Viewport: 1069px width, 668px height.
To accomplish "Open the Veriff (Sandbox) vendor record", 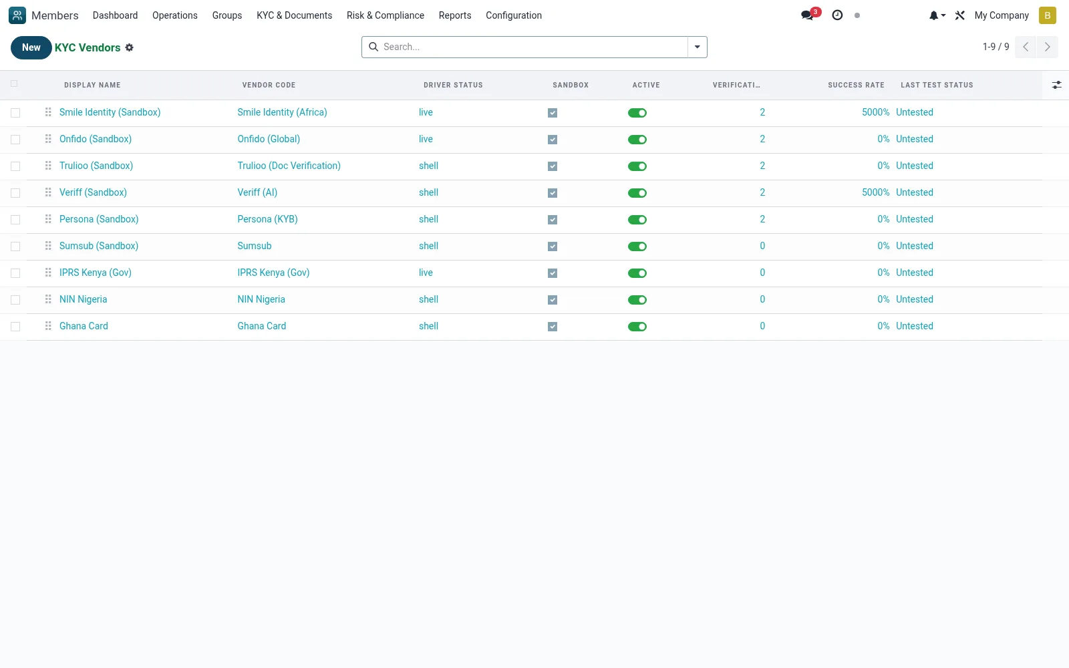I will (93, 192).
